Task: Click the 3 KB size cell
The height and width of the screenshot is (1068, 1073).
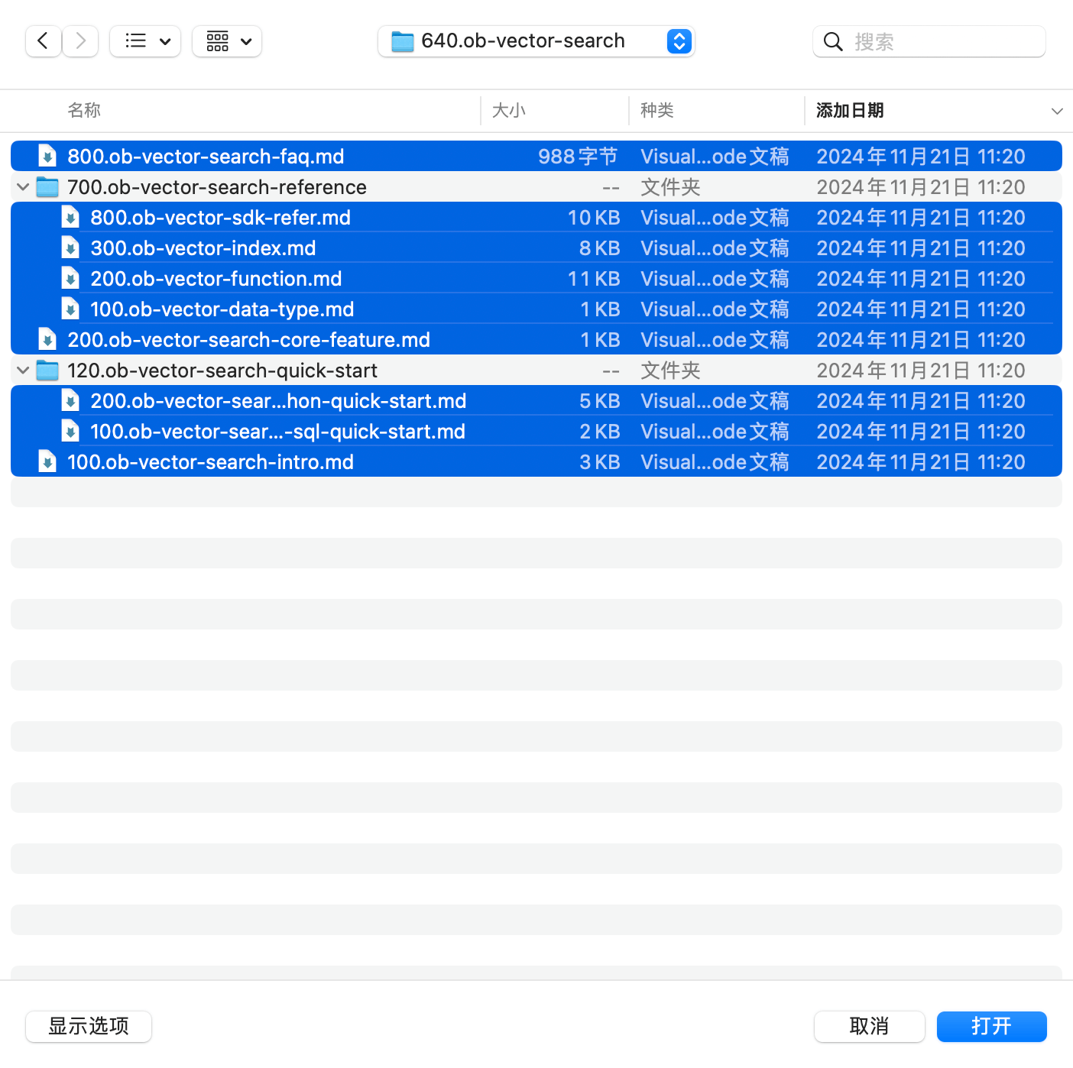Action: click(x=600, y=462)
